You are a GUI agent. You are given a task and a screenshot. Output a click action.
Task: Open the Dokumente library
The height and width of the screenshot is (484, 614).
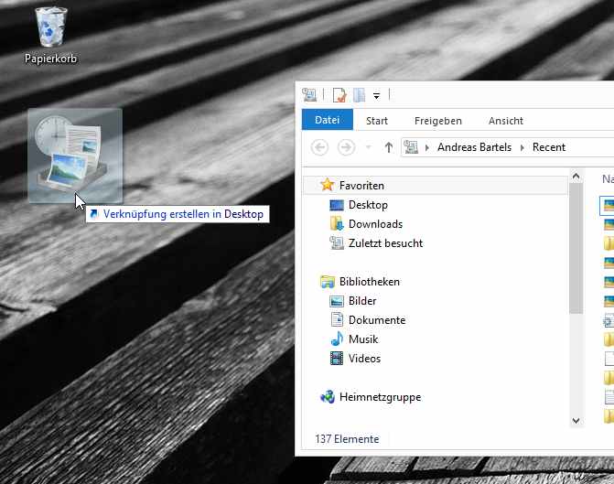coord(377,320)
